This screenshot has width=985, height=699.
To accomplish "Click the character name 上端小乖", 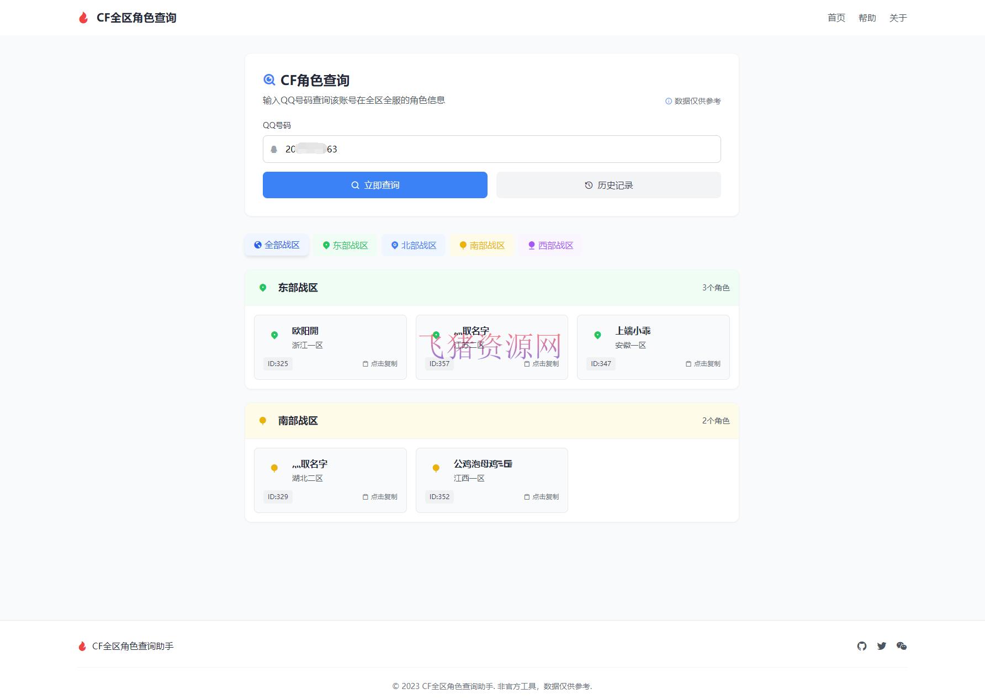I will click(633, 331).
